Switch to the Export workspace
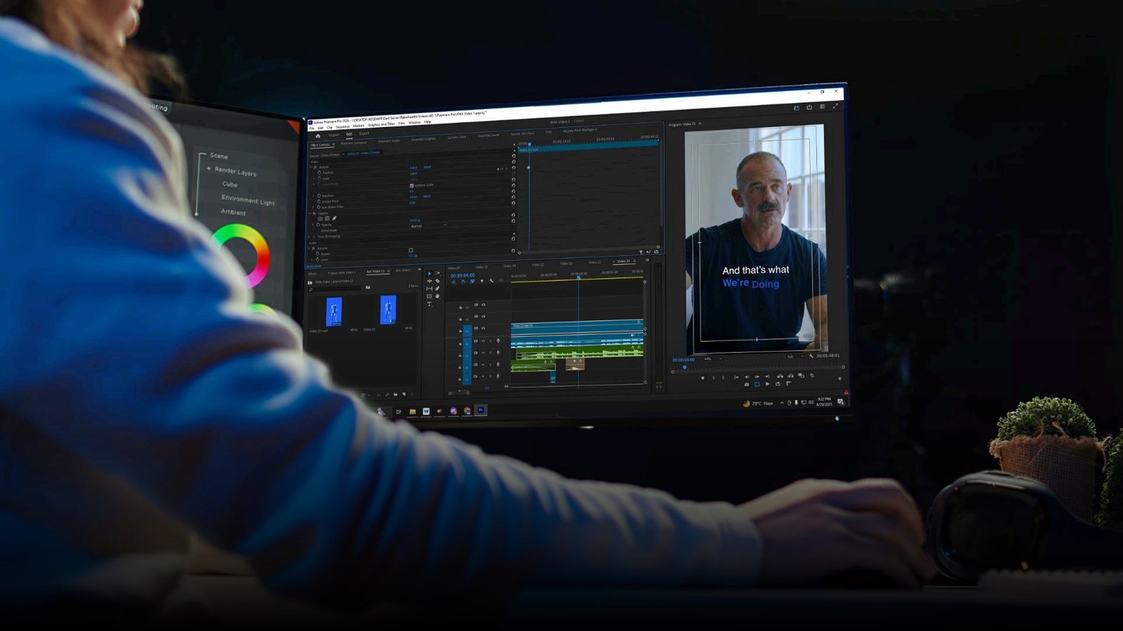Image resolution: width=1123 pixels, height=631 pixels. pos(364,133)
